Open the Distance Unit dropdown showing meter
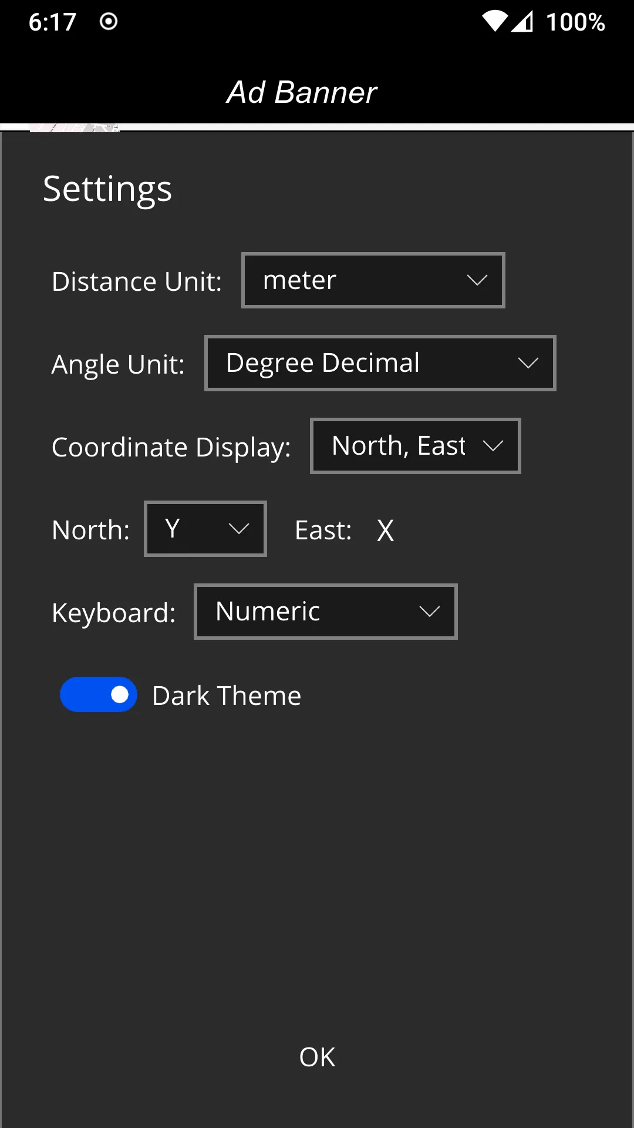The width and height of the screenshot is (634, 1128). [373, 280]
